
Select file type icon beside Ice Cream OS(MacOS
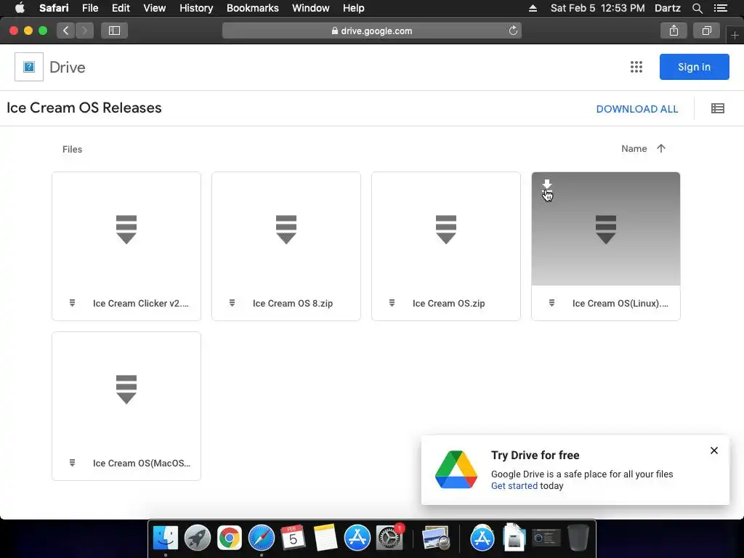pyautogui.click(x=72, y=463)
